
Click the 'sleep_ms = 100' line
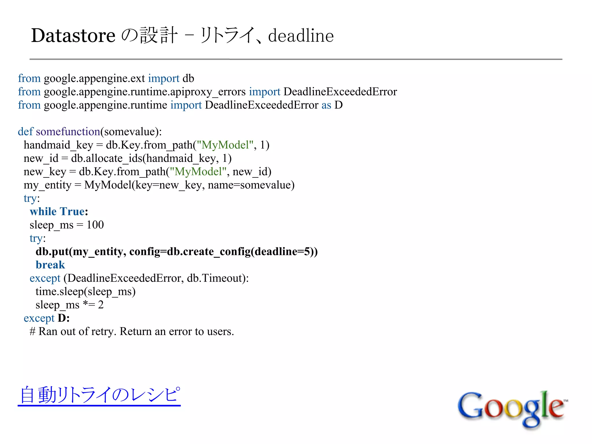click(x=67, y=225)
